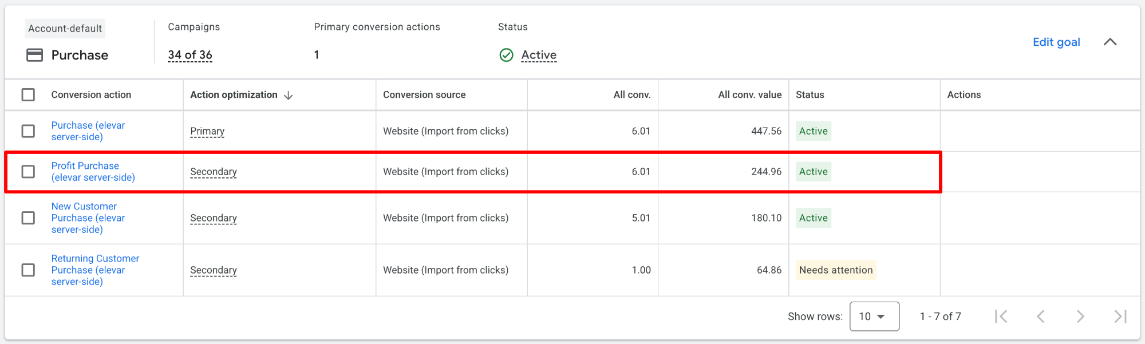Go to previous page of results
The height and width of the screenshot is (344, 1145).
(1041, 317)
